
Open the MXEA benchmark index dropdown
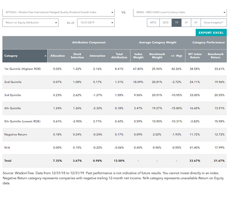click(180, 12)
